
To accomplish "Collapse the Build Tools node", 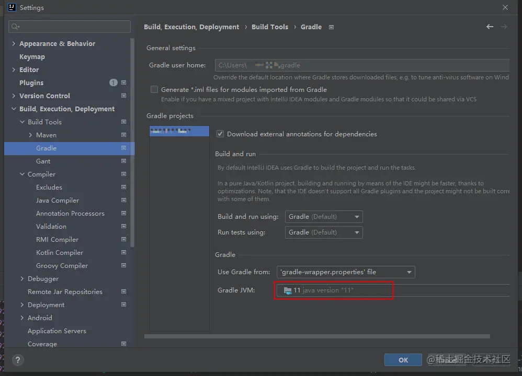I will [x=22, y=122].
